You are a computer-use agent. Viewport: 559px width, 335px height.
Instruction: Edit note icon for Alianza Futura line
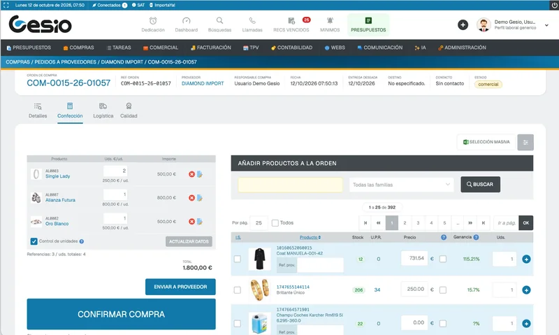pos(200,198)
